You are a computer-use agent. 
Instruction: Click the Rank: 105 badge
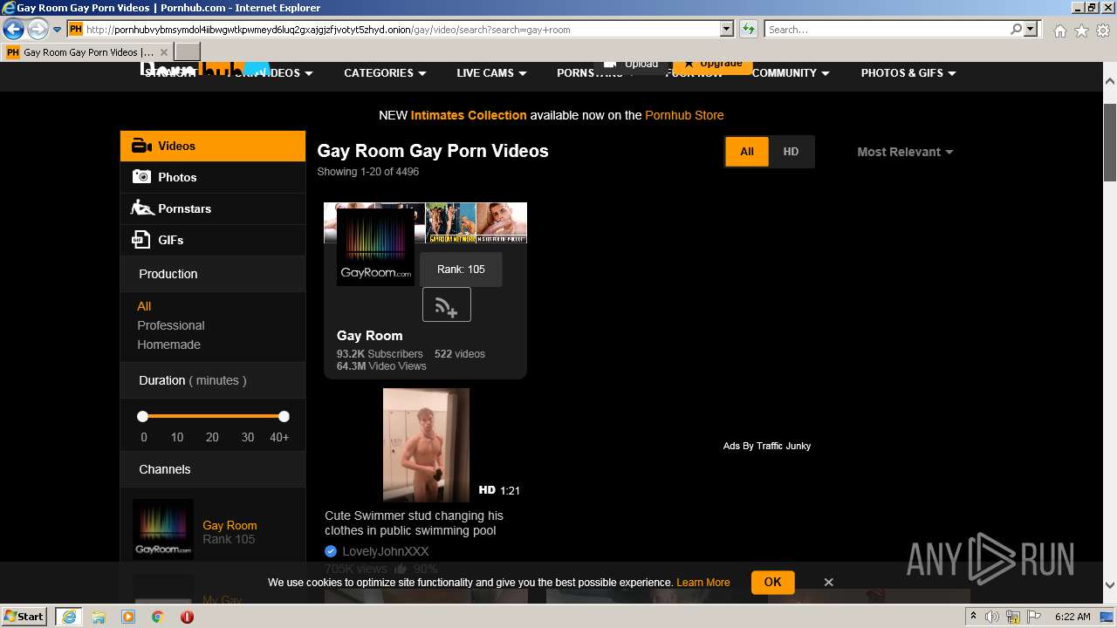click(461, 270)
